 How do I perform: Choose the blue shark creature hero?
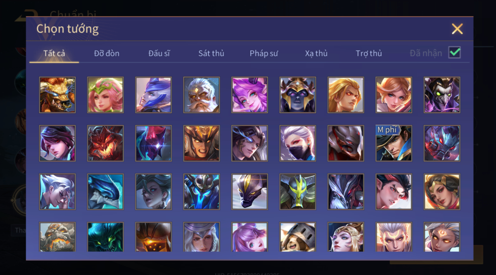point(105,192)
